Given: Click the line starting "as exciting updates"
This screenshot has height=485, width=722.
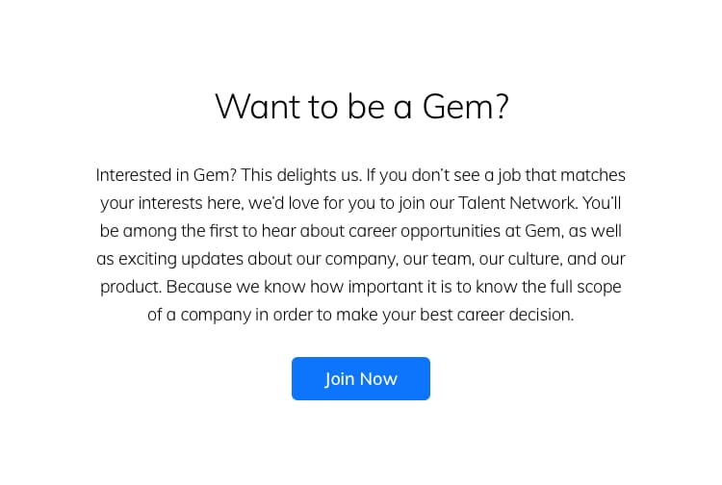Looking at the screenshot, I should coord(361,259).
